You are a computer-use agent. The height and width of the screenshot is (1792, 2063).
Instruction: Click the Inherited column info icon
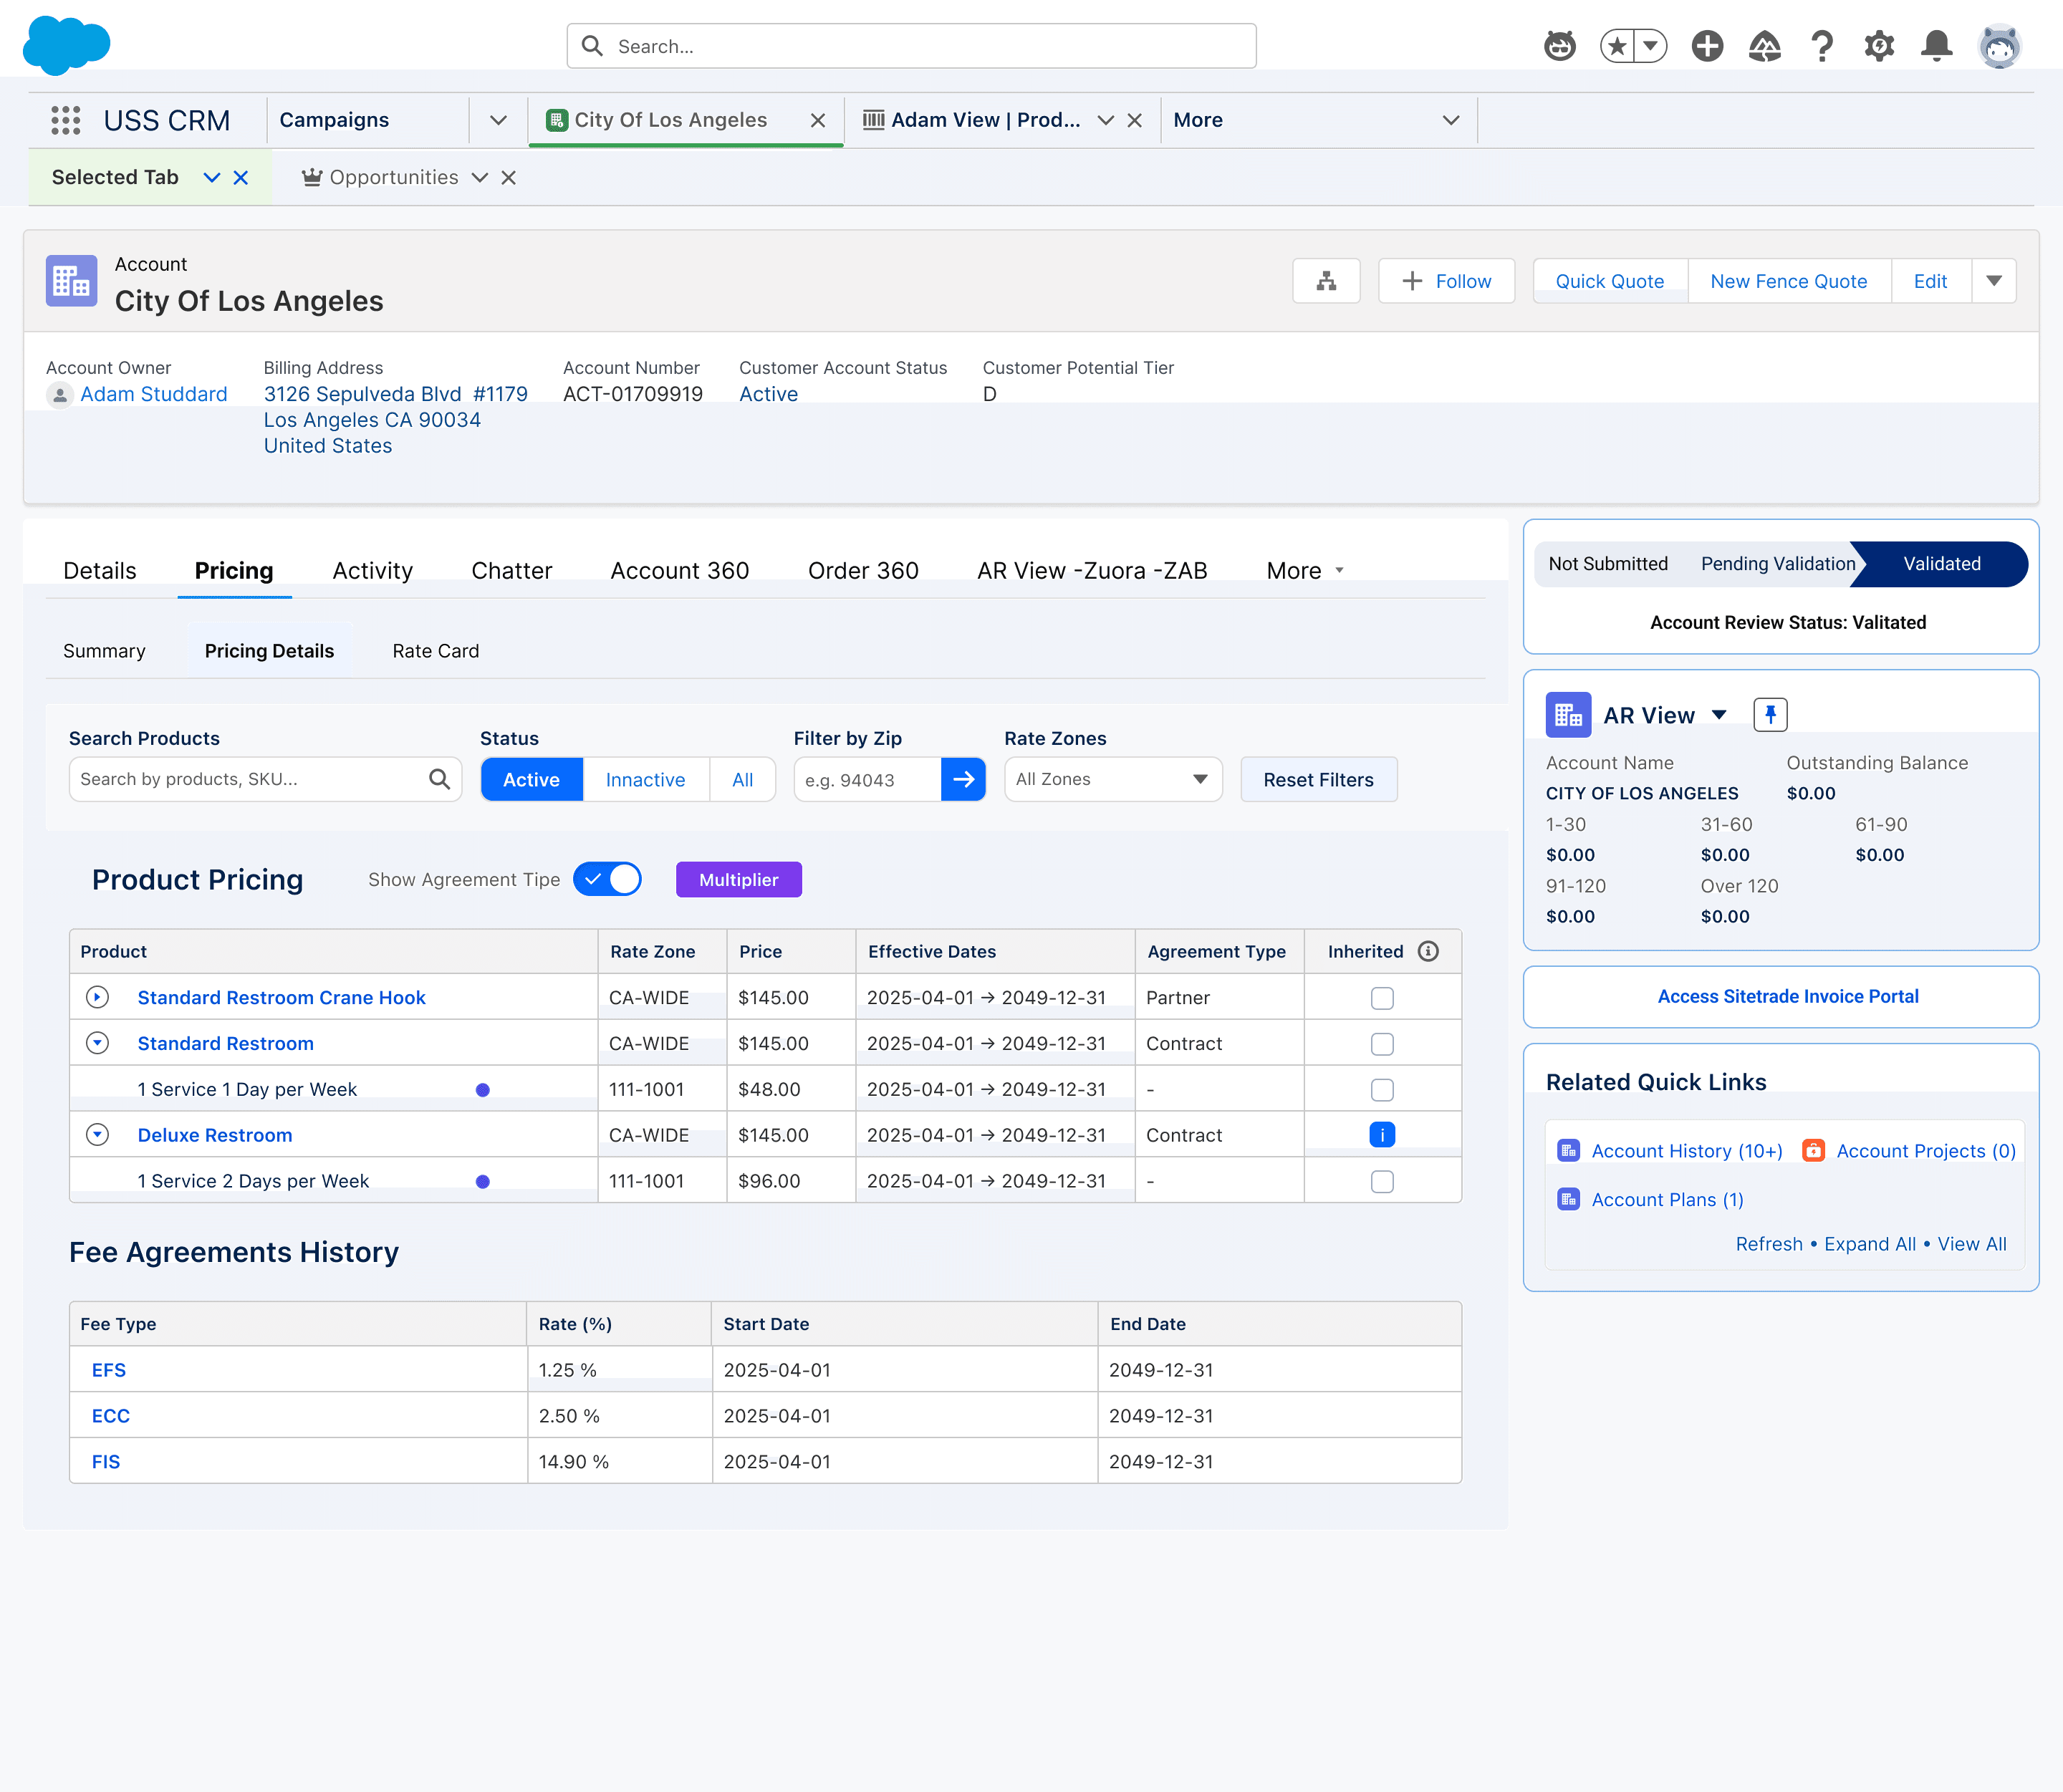click(1428, 951)
